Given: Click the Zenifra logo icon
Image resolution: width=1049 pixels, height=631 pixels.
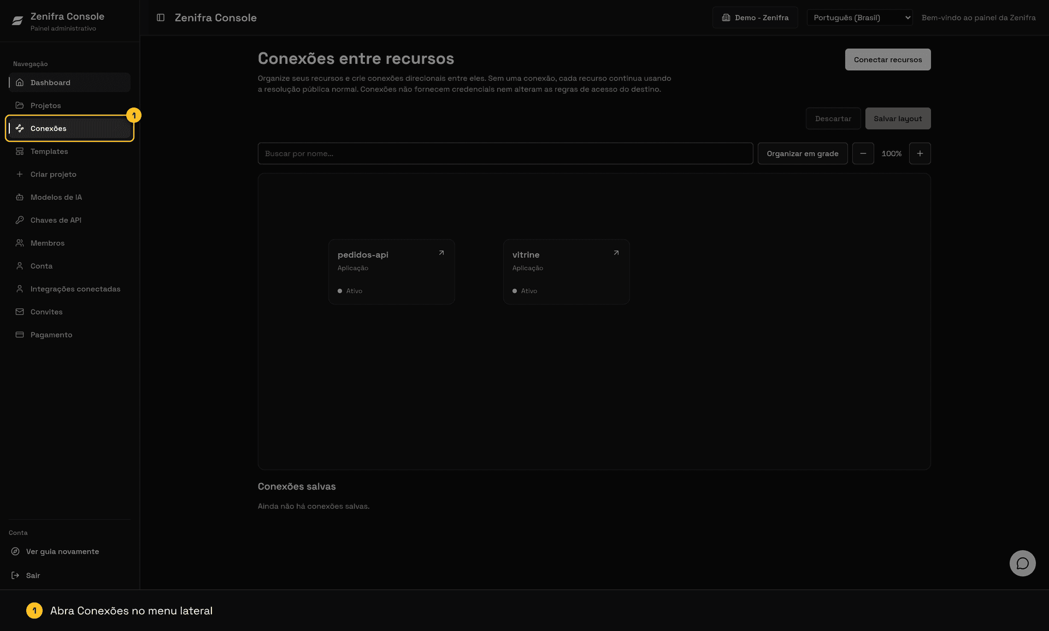Looking at the screenshot, I should (17, 21).
